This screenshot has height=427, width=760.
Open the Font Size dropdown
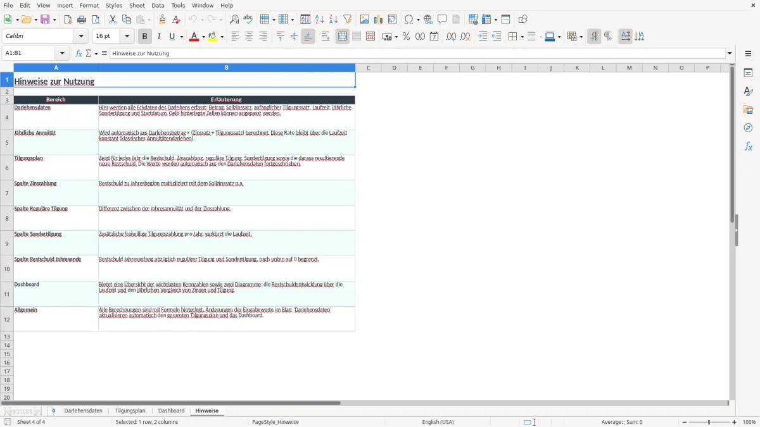click(x=127, y=37)
